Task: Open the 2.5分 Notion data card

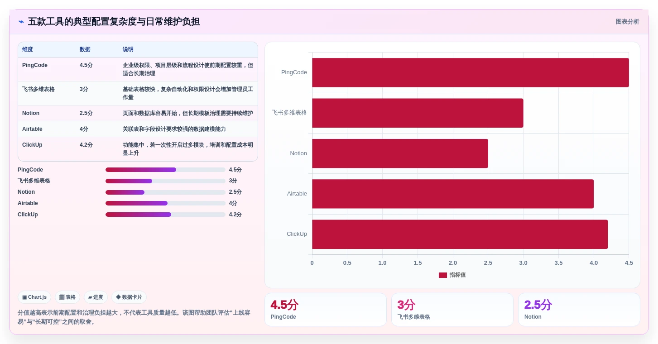Action: point(579,310)
